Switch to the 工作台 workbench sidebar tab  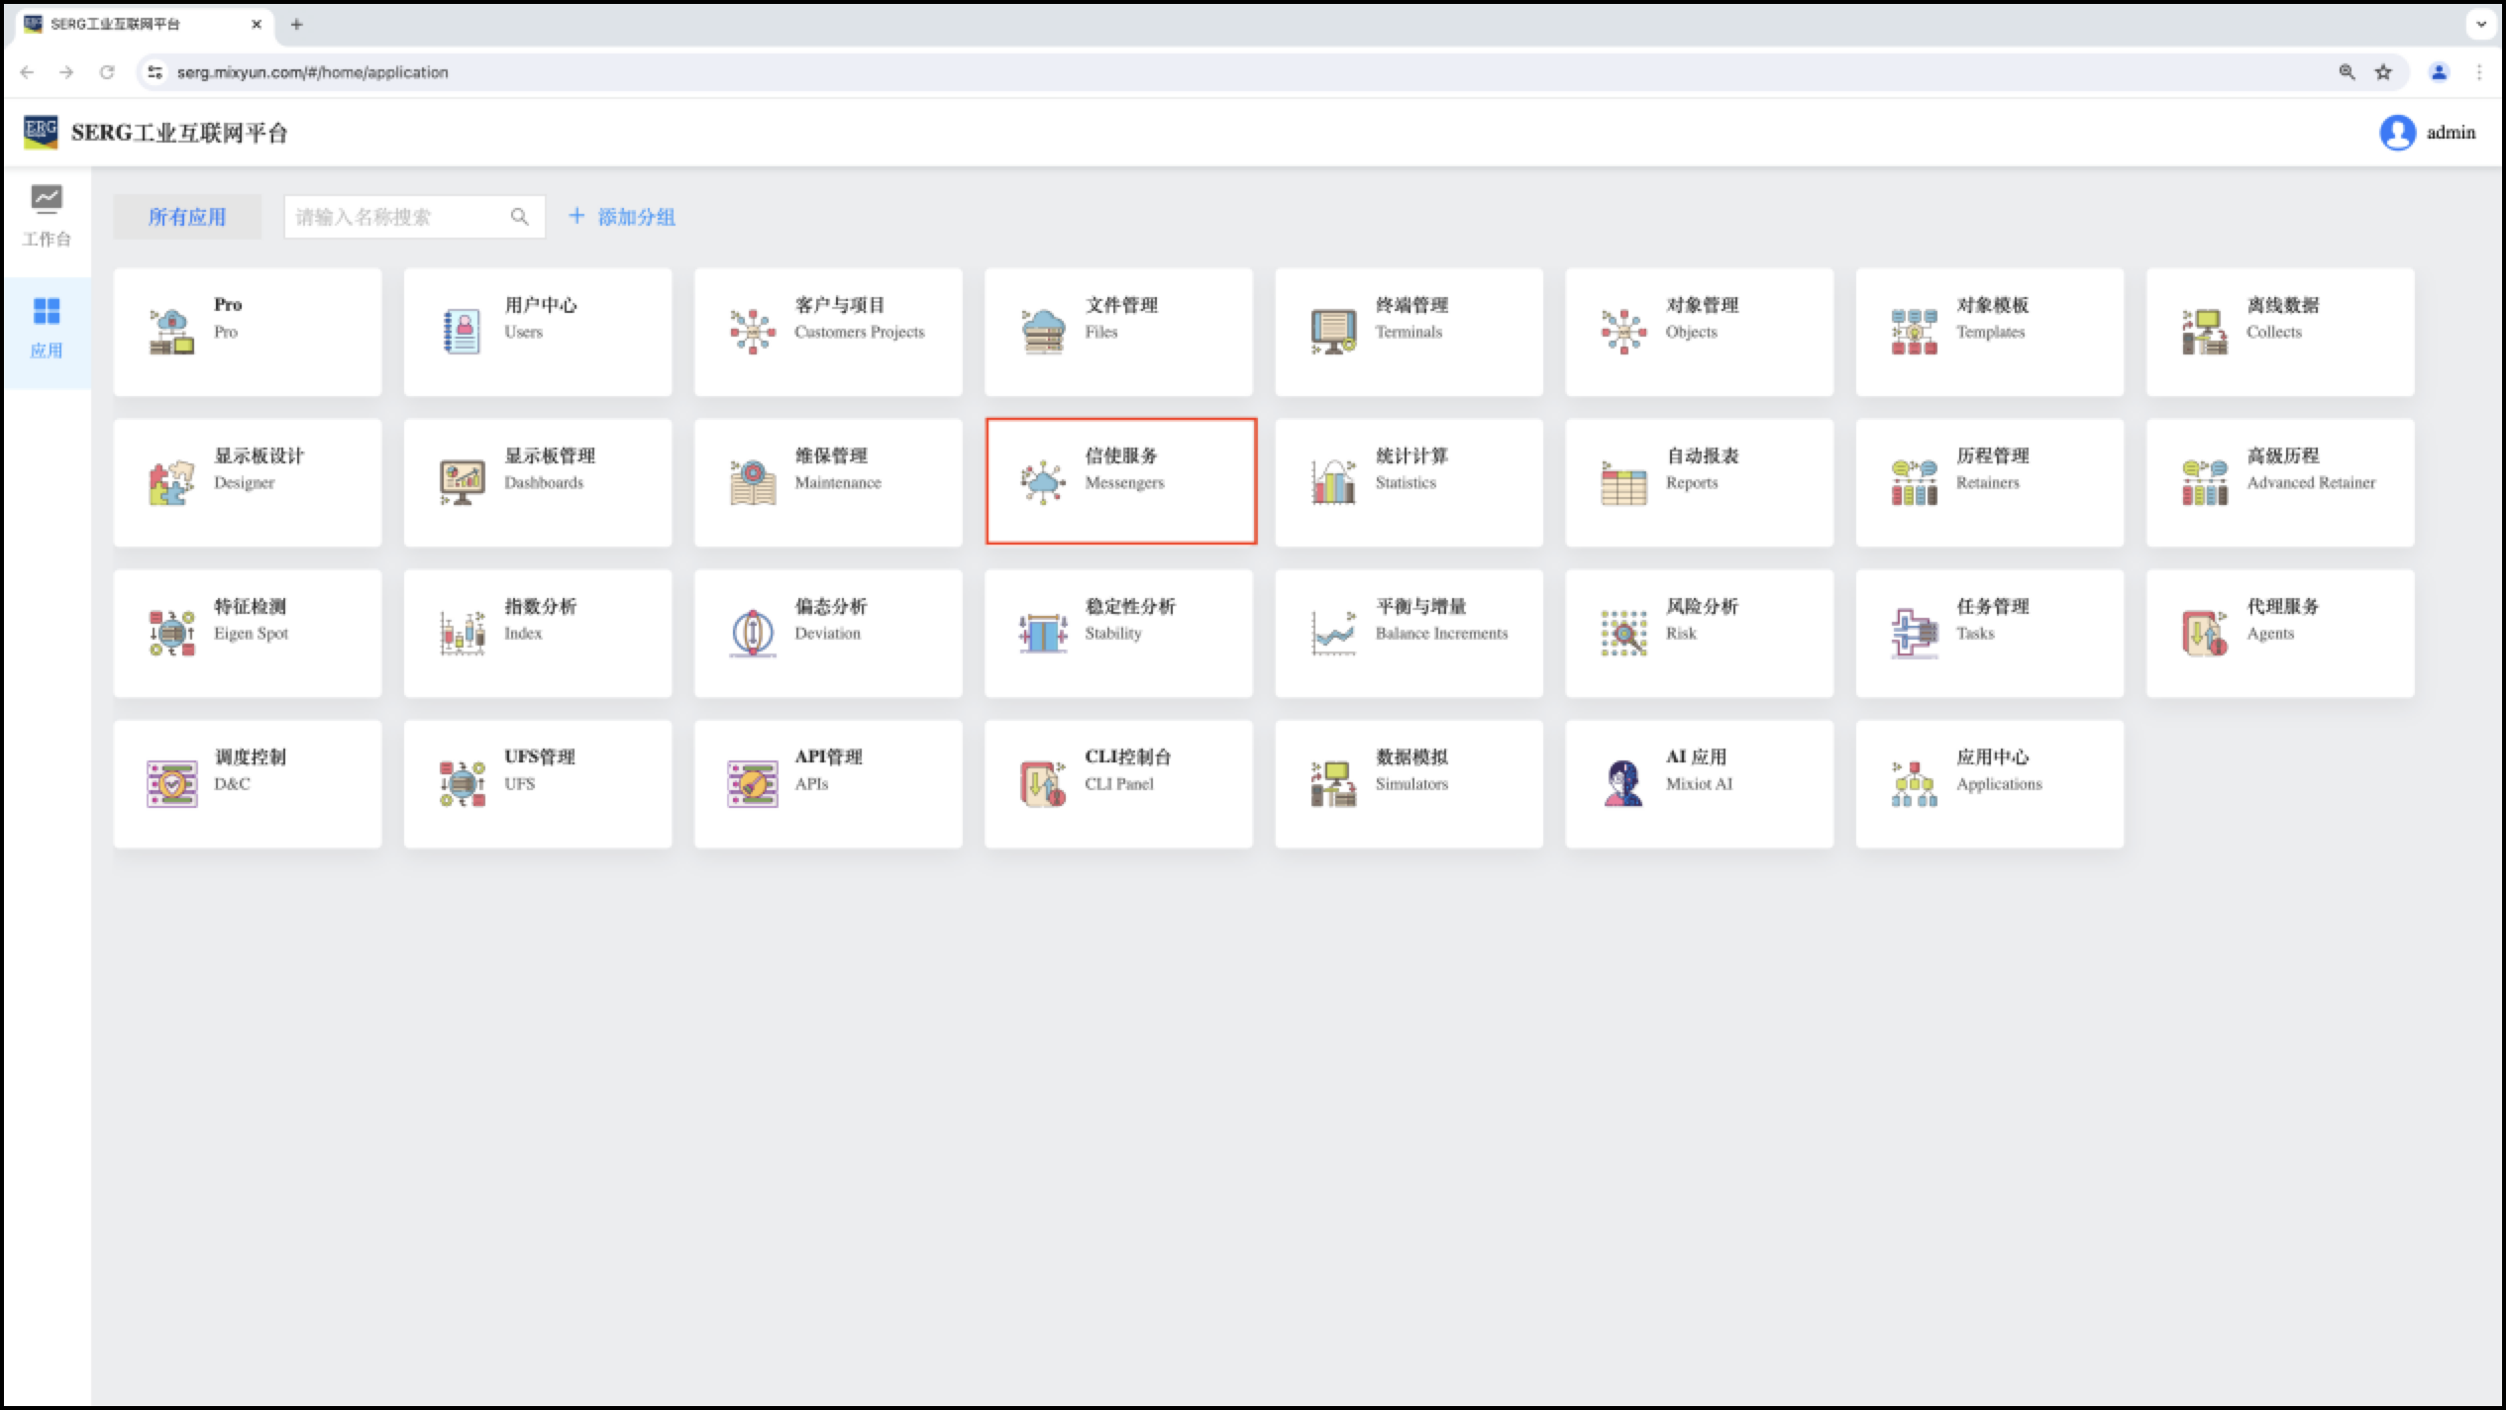pyautogui.click(x=47, y=216)
